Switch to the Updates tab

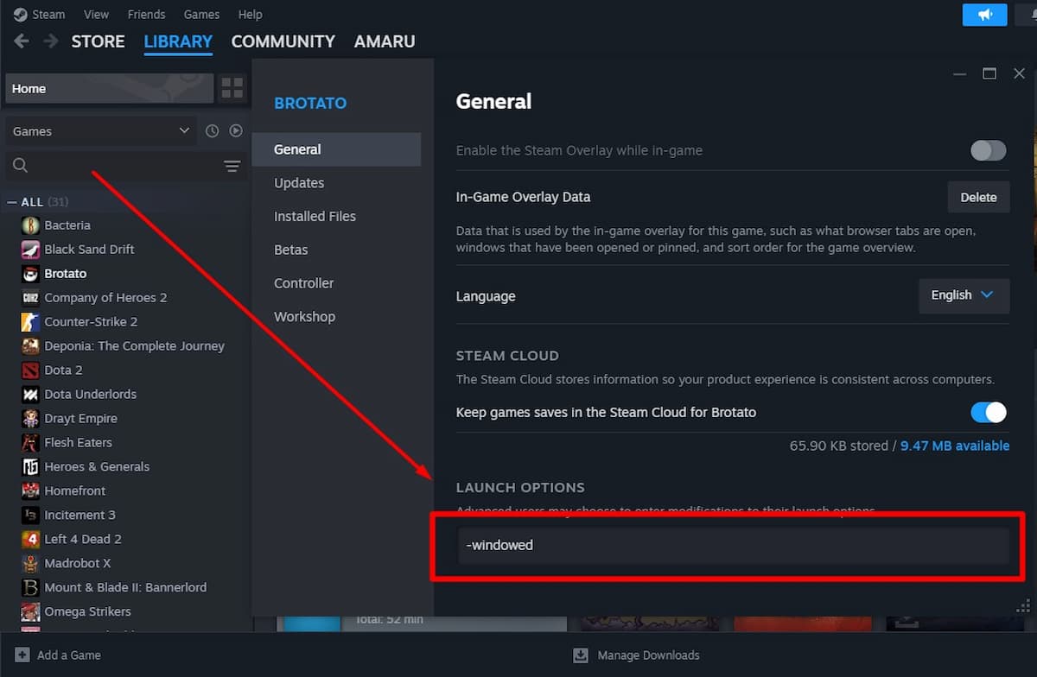point(299,182)
